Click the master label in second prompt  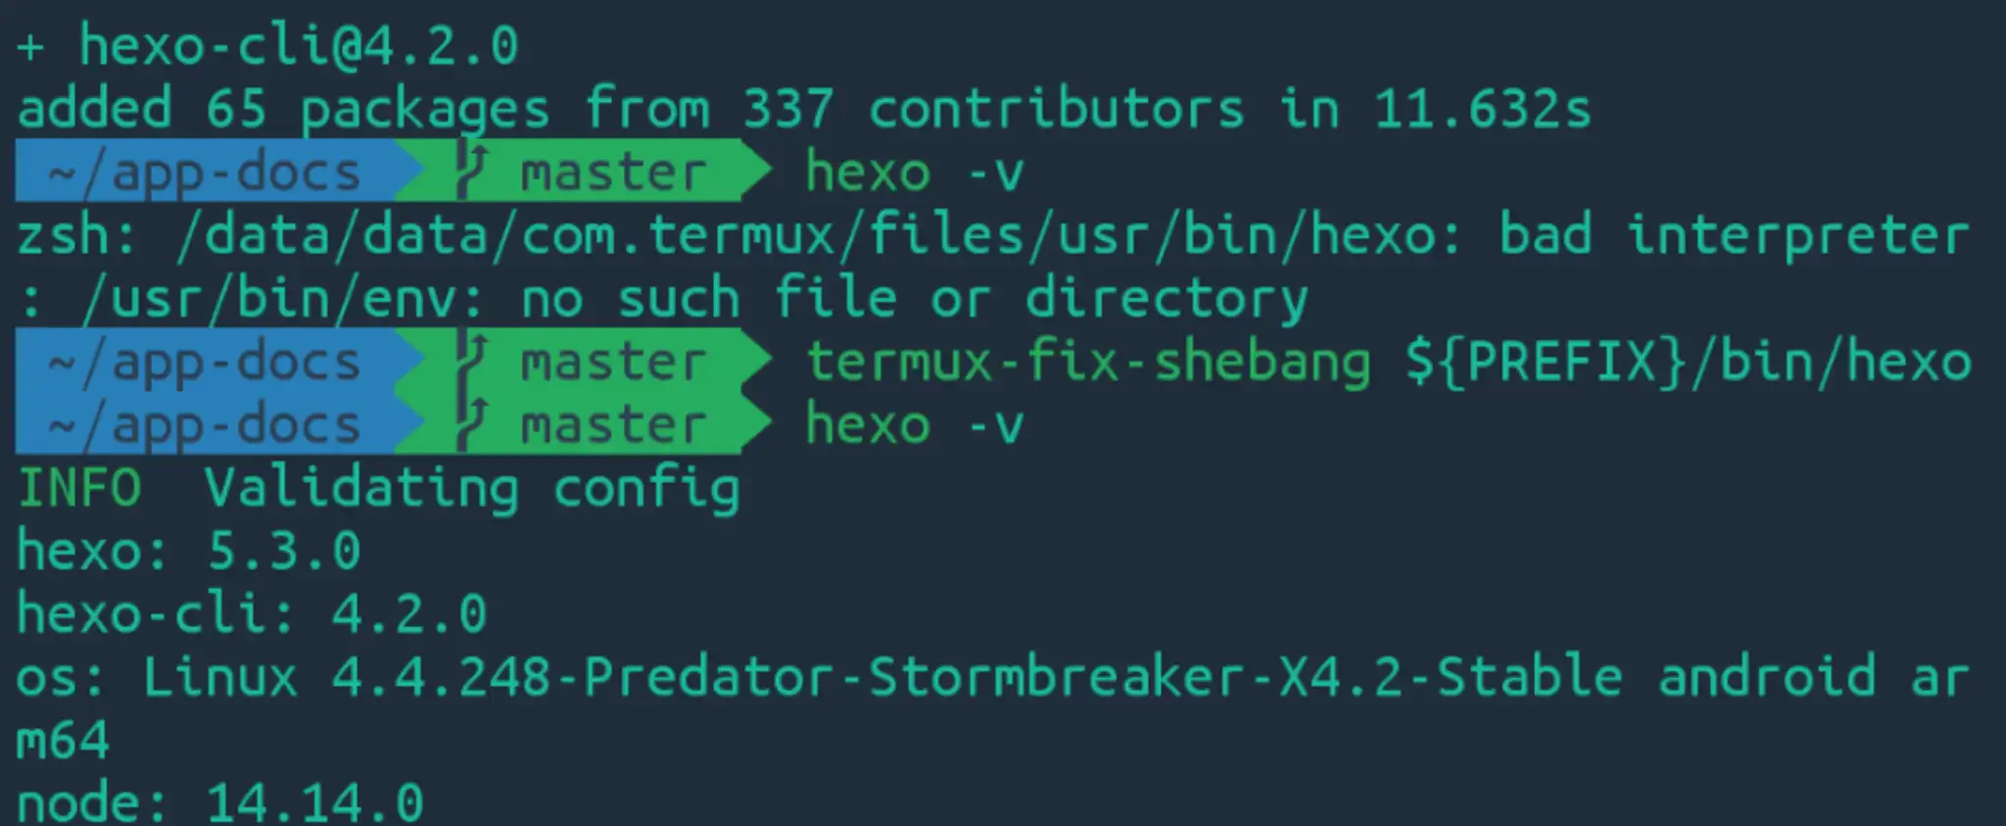[613, 364]
